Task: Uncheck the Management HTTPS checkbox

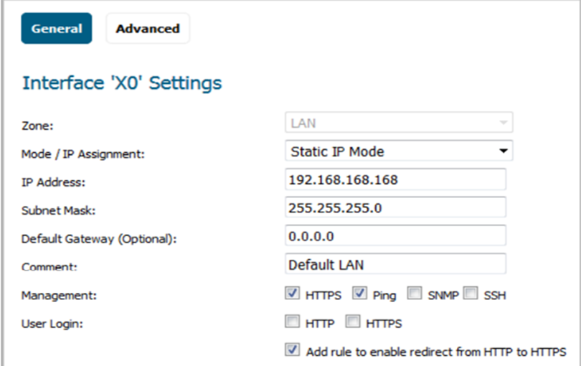Action: (292, 293)
